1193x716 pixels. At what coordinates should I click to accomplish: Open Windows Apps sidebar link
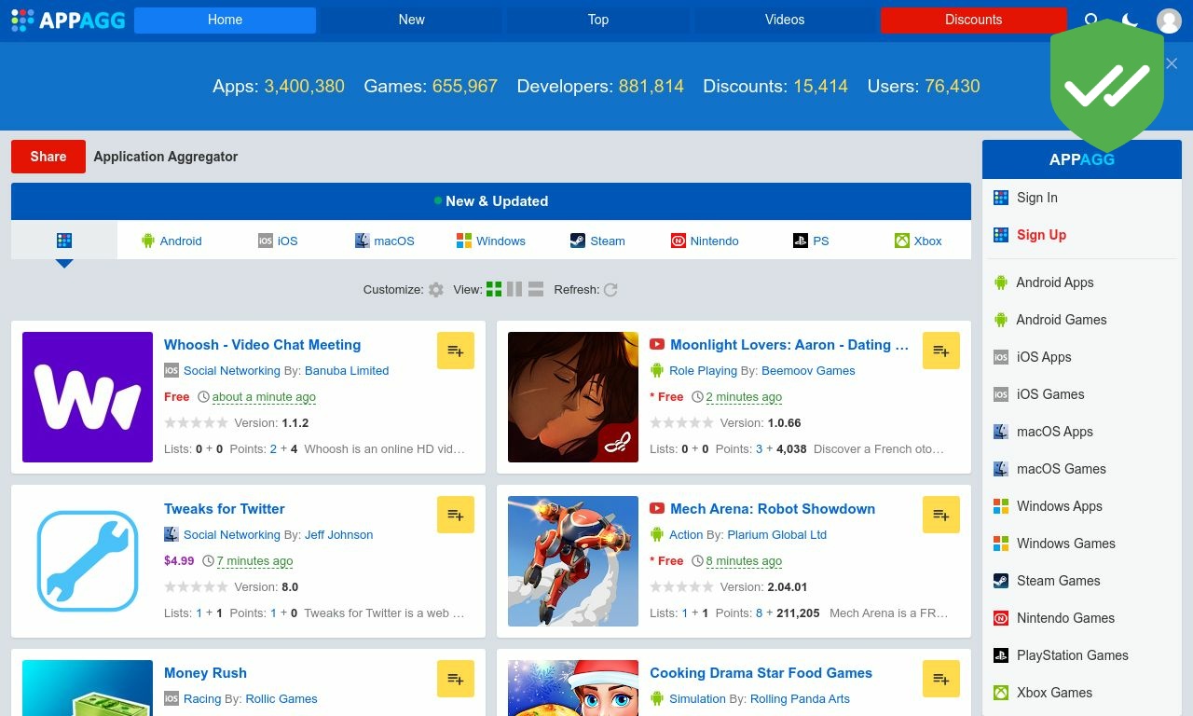click(1082, 506)
